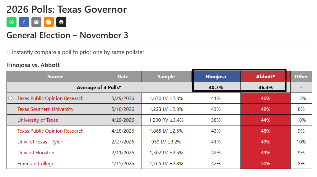The image size is (317, 177).
Task: Open Texas Public Opinion Research 4/28 poll
Action: 50,131
